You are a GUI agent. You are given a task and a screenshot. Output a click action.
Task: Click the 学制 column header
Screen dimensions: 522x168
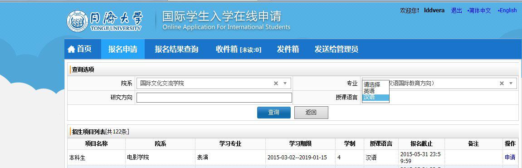point(350,143)
